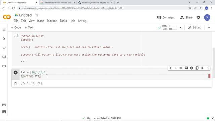Open the Editing mode dropdown
Screen dimensions: 215x121
point(195,28)
